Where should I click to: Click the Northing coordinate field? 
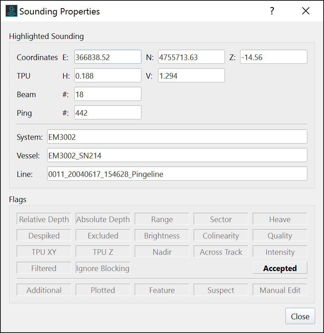[191, 57]
